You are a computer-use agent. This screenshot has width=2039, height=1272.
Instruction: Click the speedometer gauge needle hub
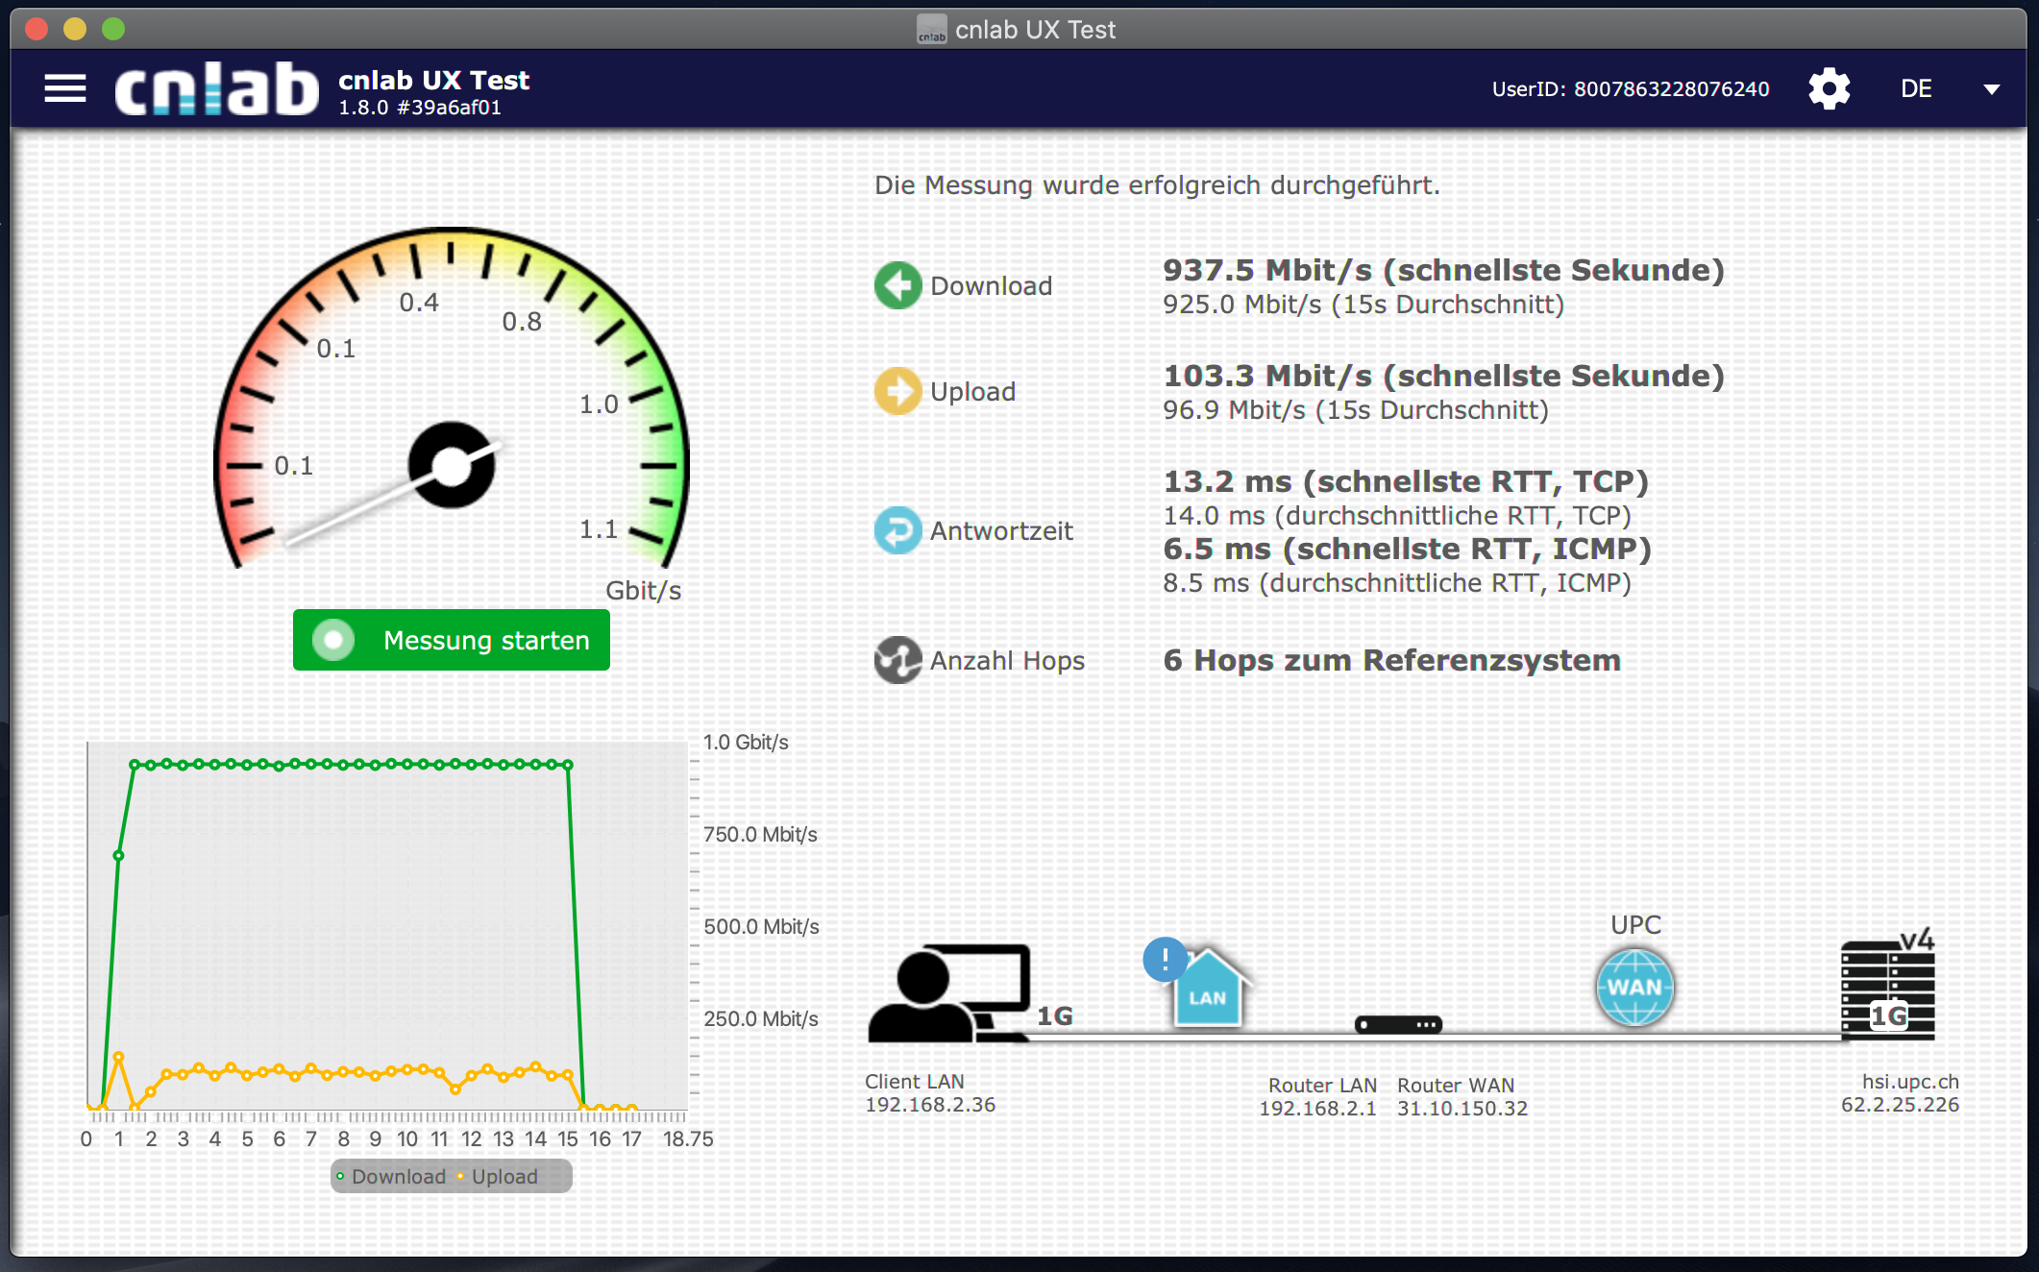(x=452, y=466)
